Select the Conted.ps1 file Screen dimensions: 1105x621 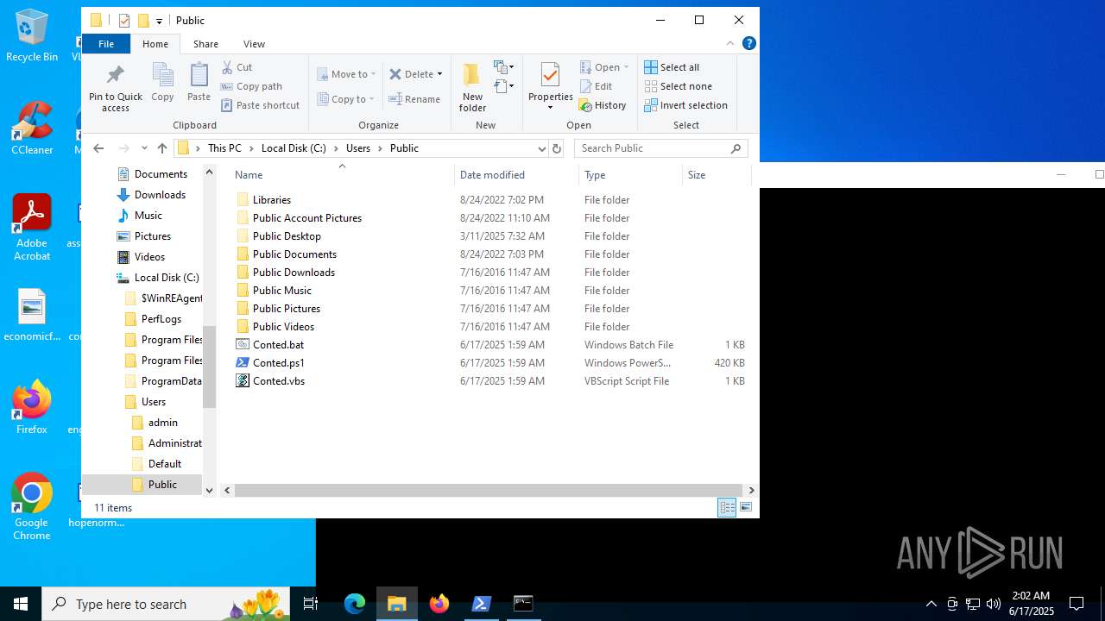278,363
